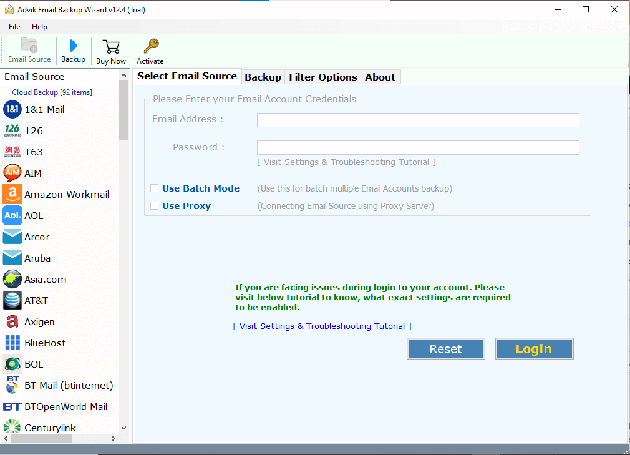The width and height of the screenshot is (630, 455).
Task: Select the 126 mail icon
Action: click(12, 130)
